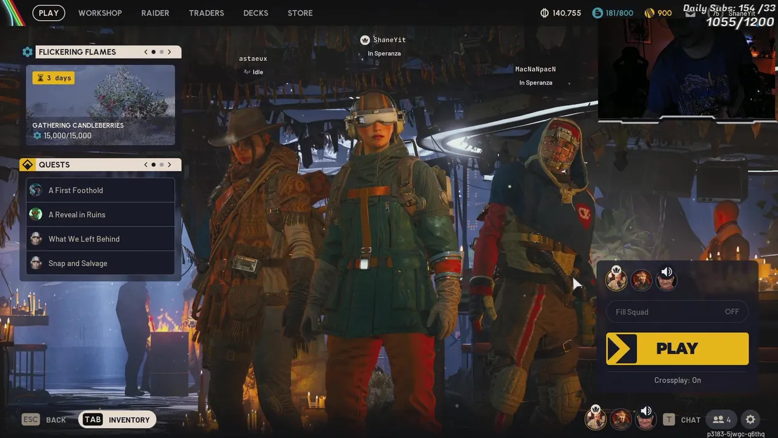
Task: Go to previous Flickering Flames page
Action: pyautogui.click(x=146, y=52)
